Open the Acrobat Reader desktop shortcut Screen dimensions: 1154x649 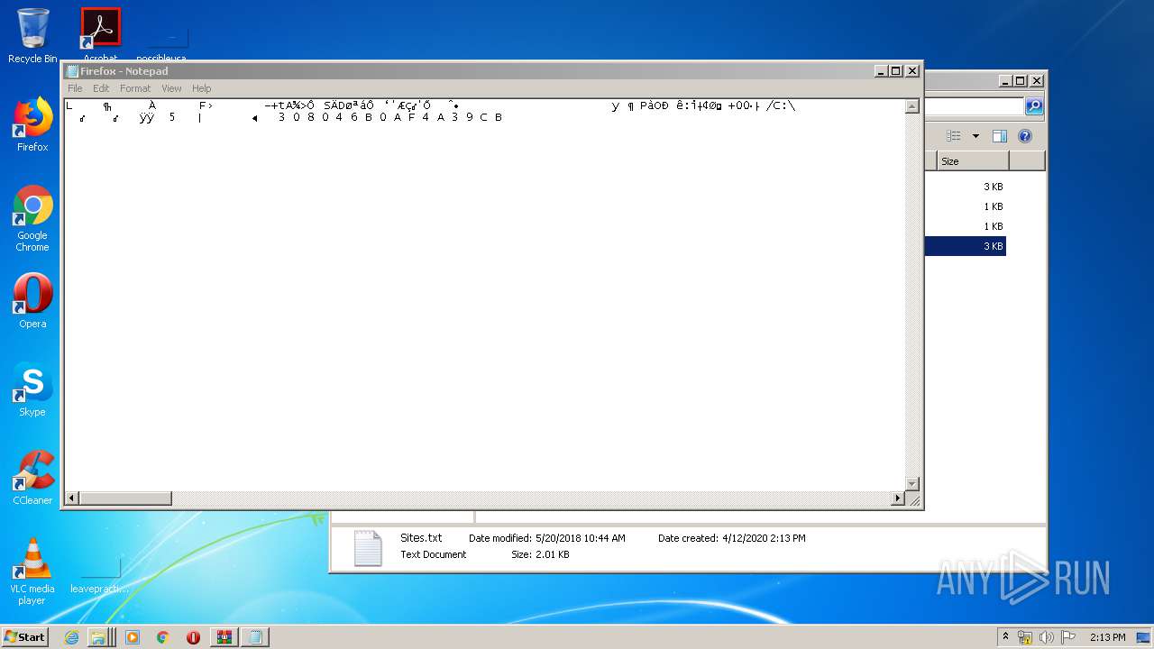click(100, 36)
